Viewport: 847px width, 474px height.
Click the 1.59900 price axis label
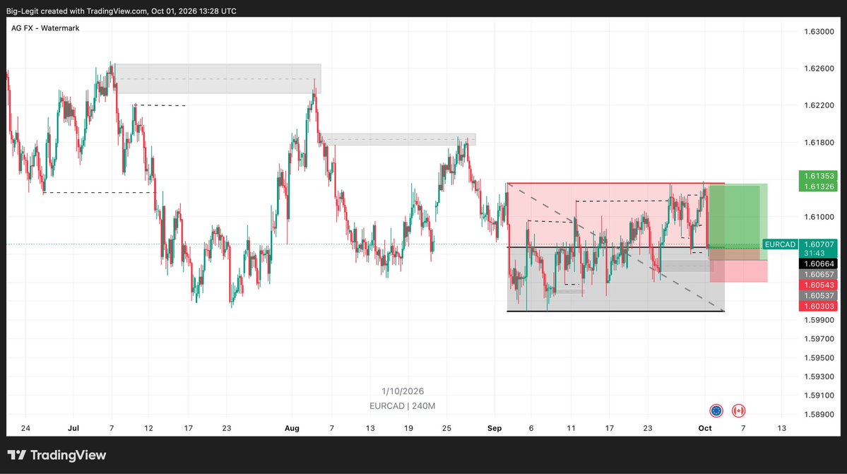[x=819, y=320]
